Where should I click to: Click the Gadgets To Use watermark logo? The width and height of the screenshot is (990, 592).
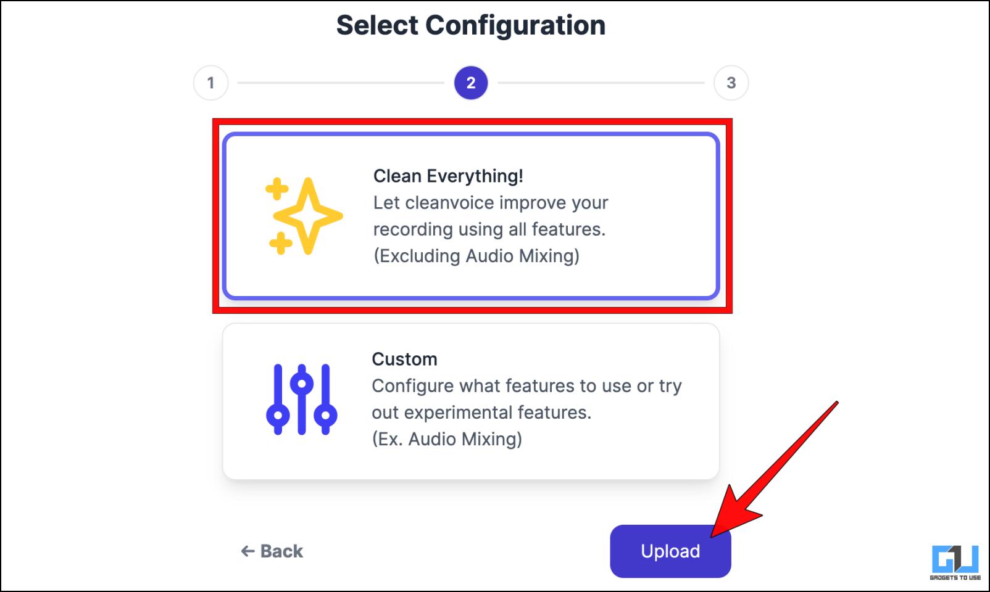coord(955,562)
